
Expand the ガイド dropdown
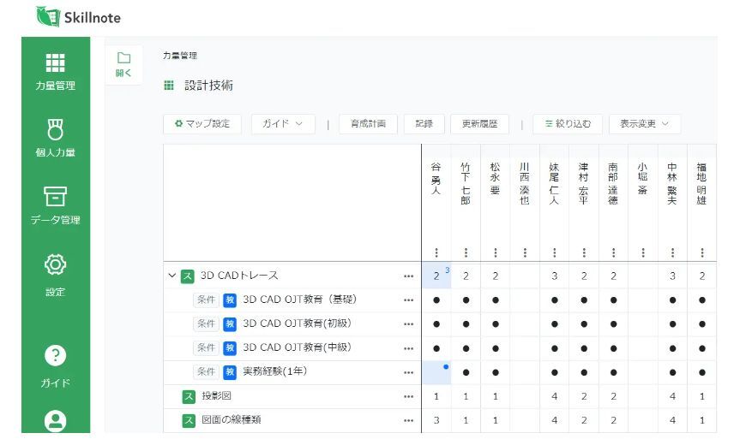[283, 124]
